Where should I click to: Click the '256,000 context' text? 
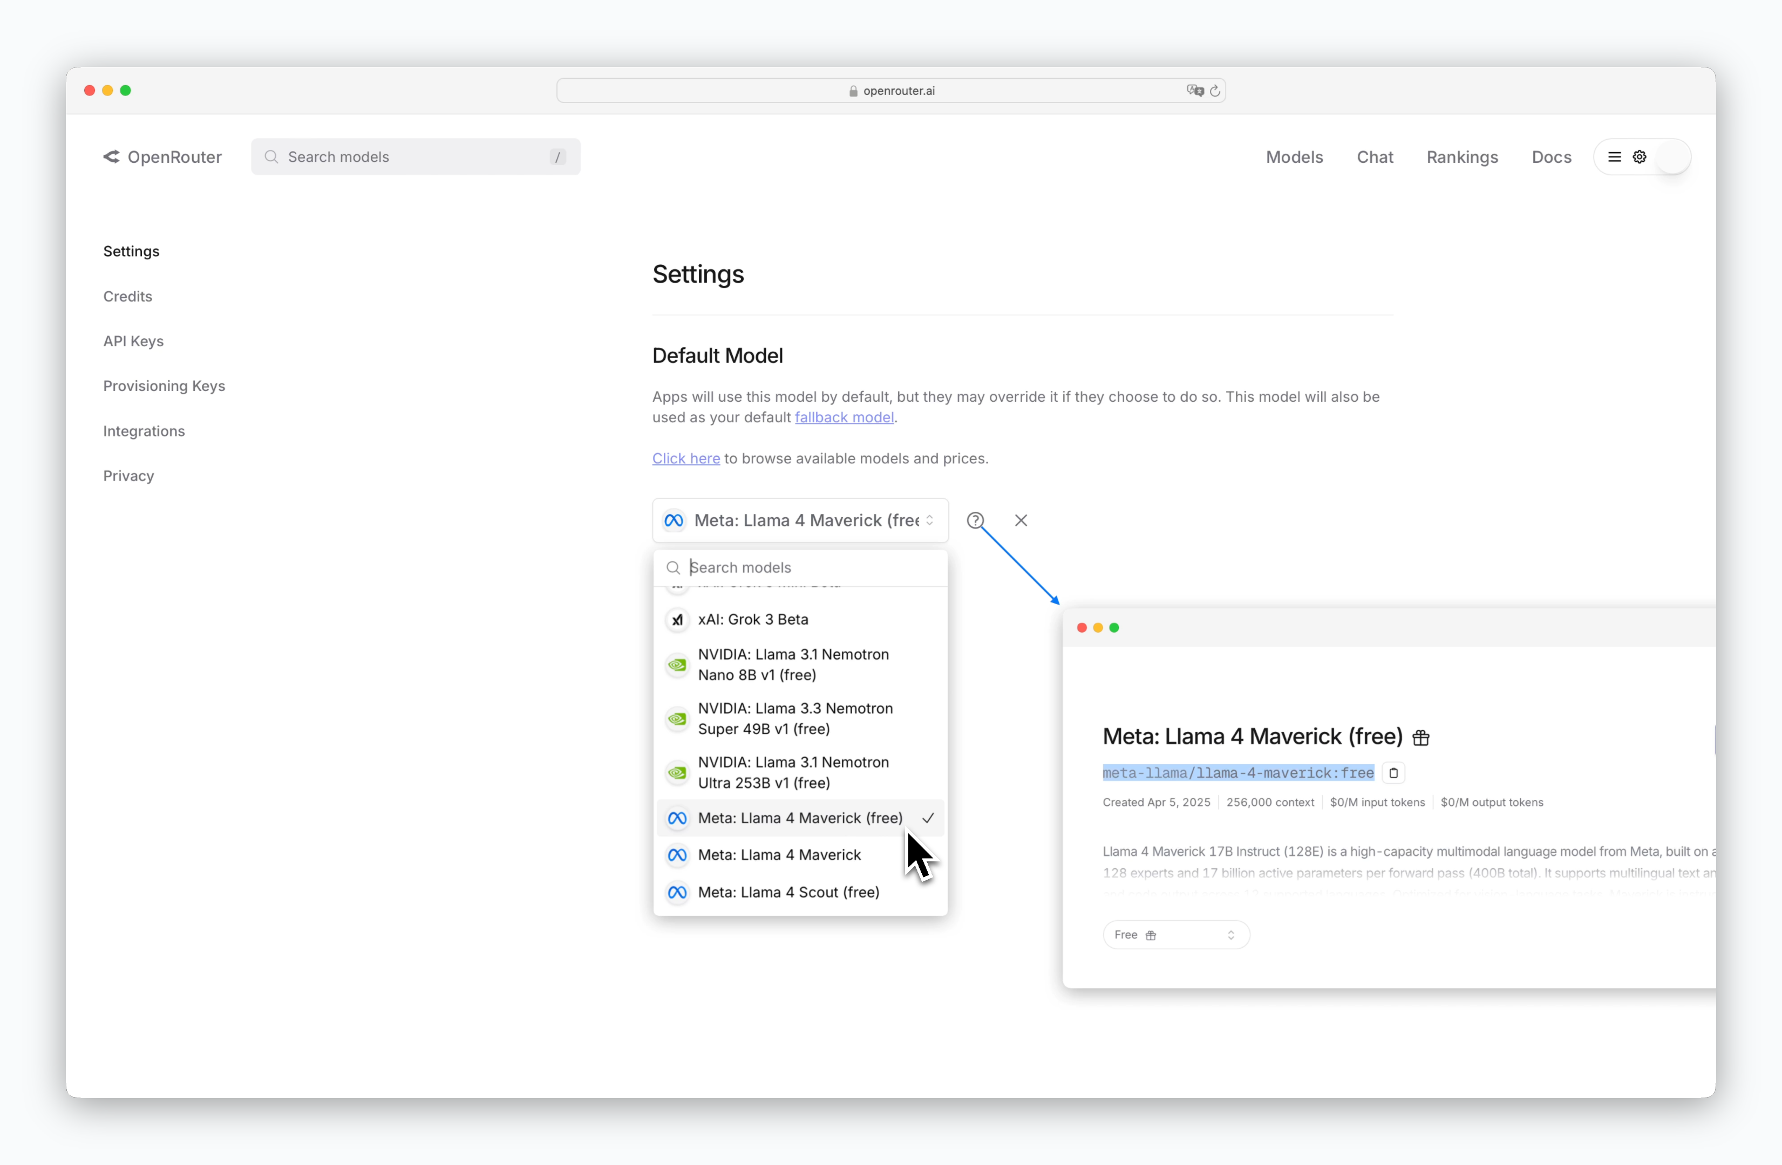click(x=1270, y=802)
